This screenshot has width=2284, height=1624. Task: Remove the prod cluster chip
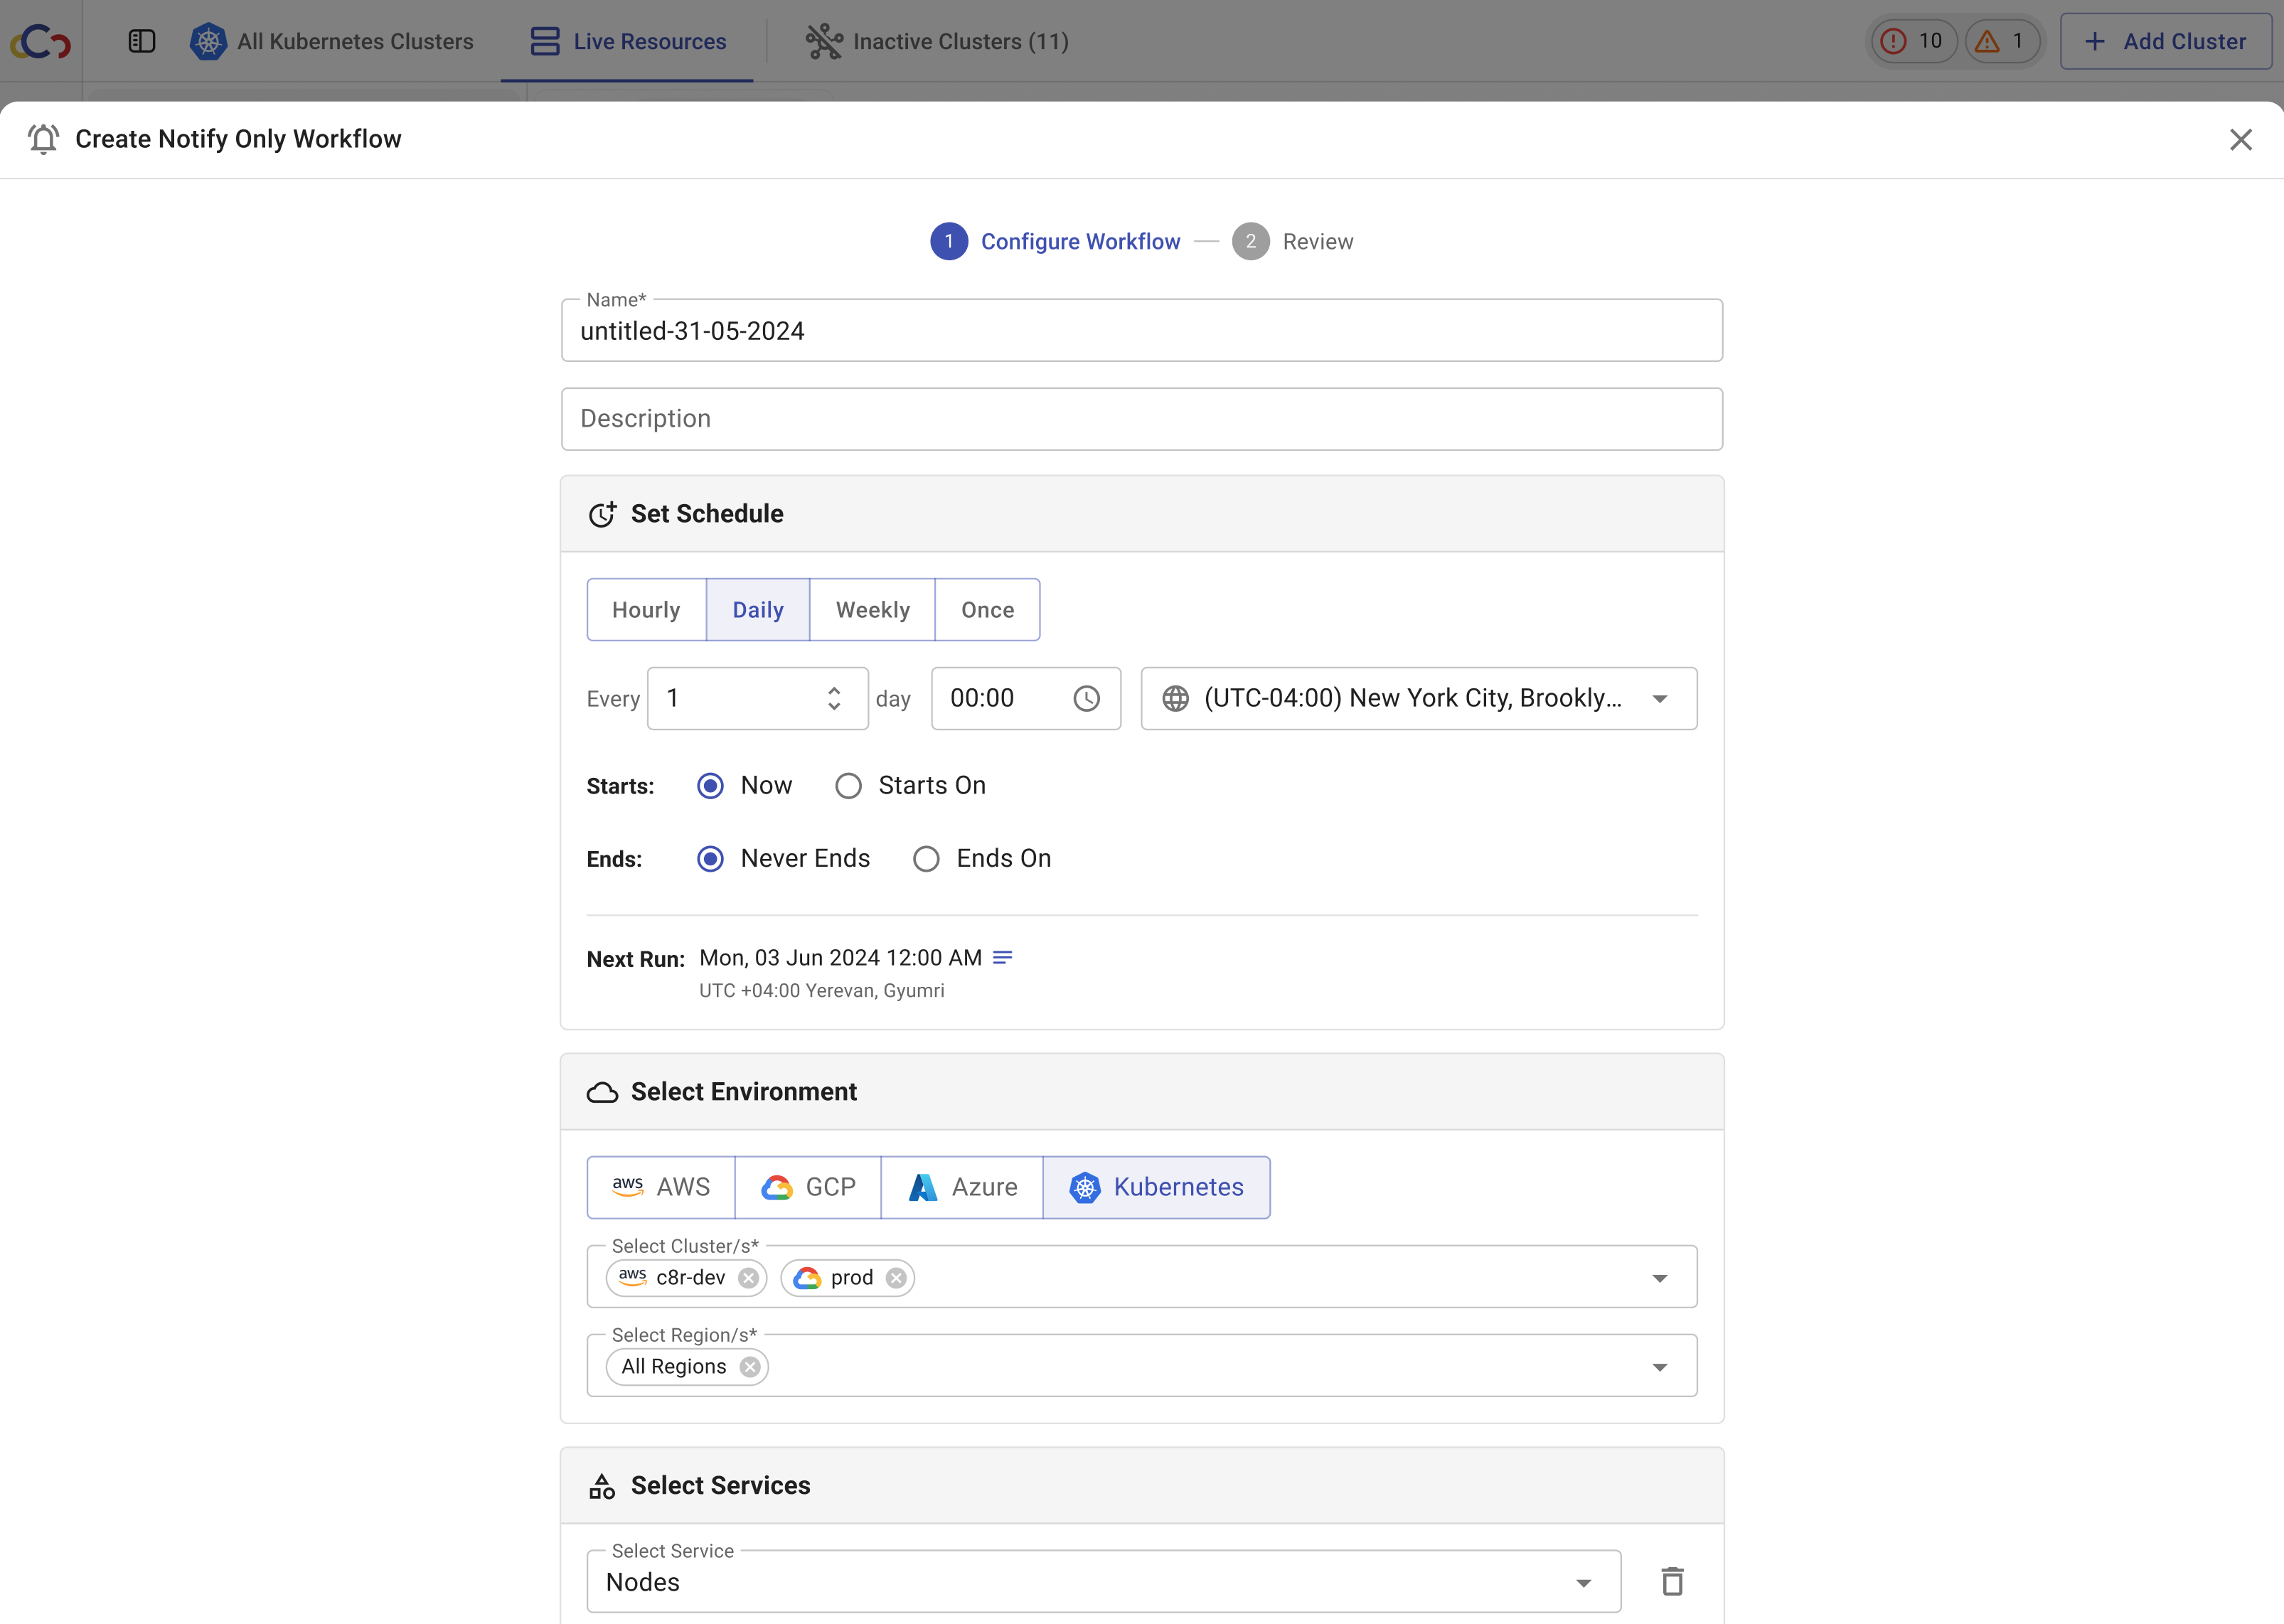point(896,1278)
